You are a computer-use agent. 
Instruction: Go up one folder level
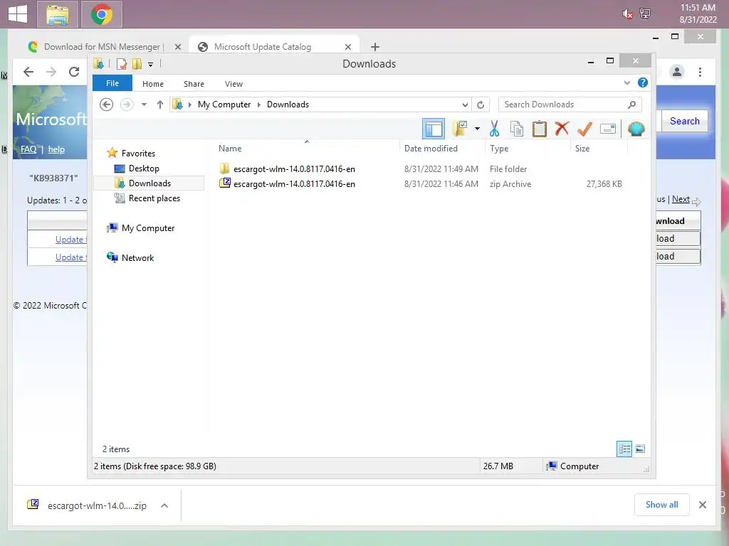tap(160, 105)
